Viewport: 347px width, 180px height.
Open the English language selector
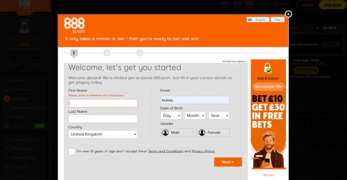tap(258, 20)
